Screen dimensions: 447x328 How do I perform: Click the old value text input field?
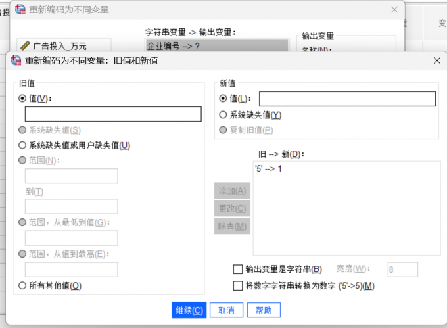coord(113,114)
